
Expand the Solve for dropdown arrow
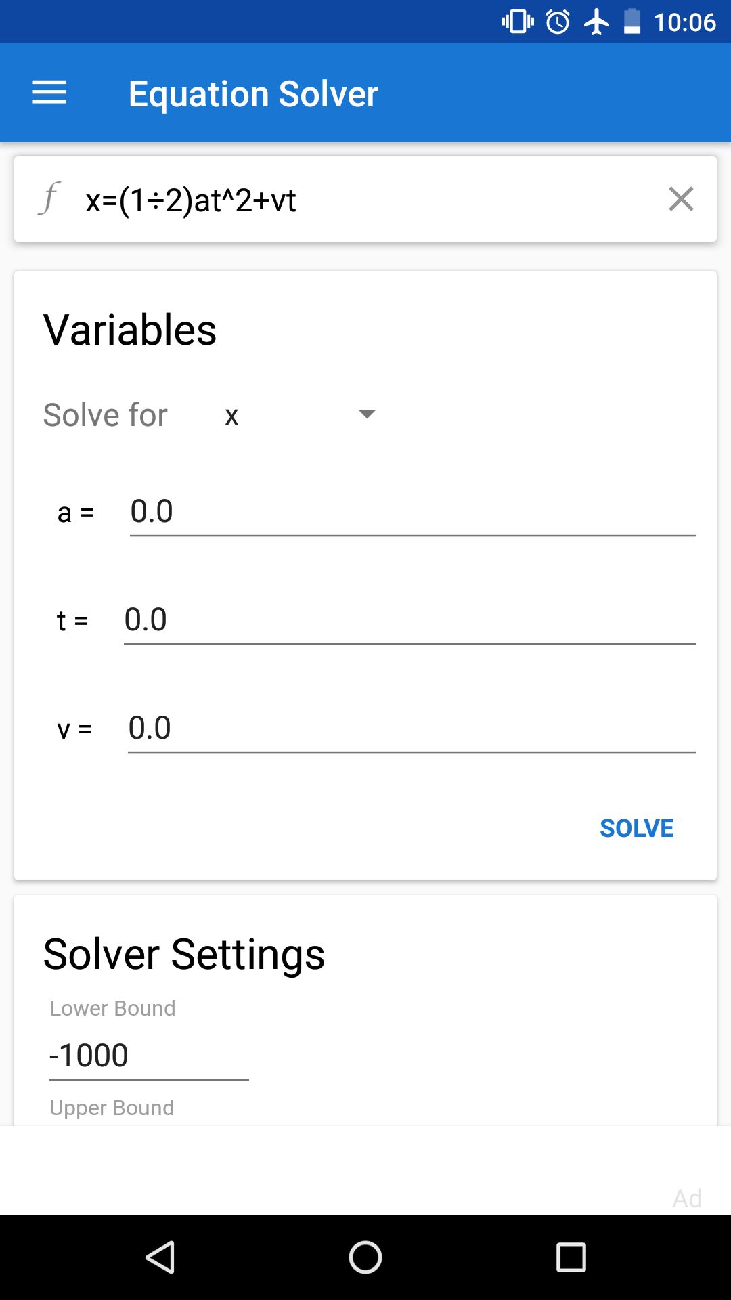(x=367, y=414)
